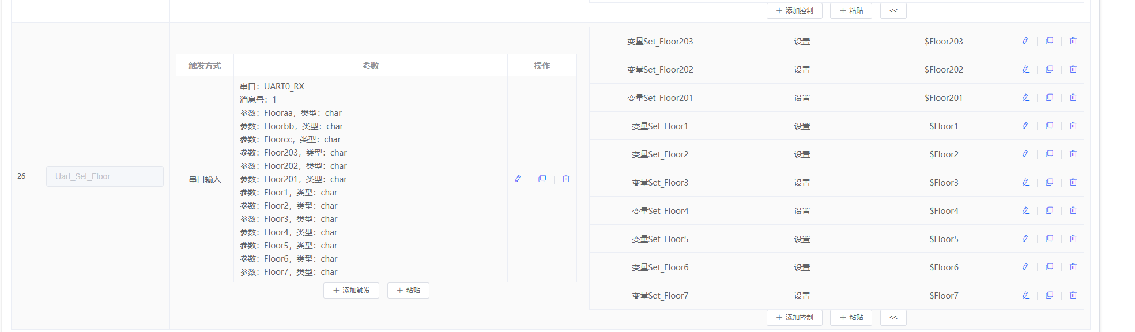Edit the Set_Floor1 control row
1135x332 pixels.
[1025, 126]
